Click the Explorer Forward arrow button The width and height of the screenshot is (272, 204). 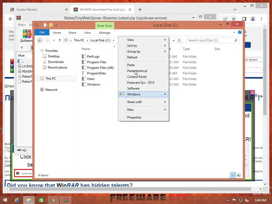[47, 40]
